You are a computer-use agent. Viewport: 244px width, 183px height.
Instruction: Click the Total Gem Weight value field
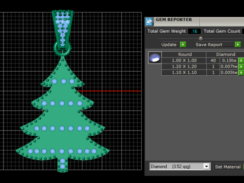[194, 31]
